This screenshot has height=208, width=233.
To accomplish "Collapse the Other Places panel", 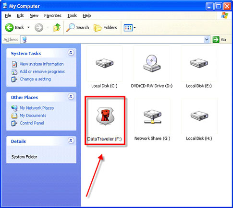I will point(71,96).
